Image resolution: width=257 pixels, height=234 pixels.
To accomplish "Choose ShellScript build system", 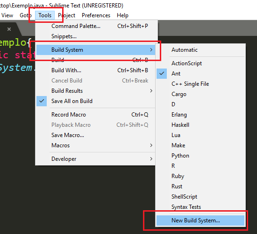I will pyautogui.click(x=200, y=197).
